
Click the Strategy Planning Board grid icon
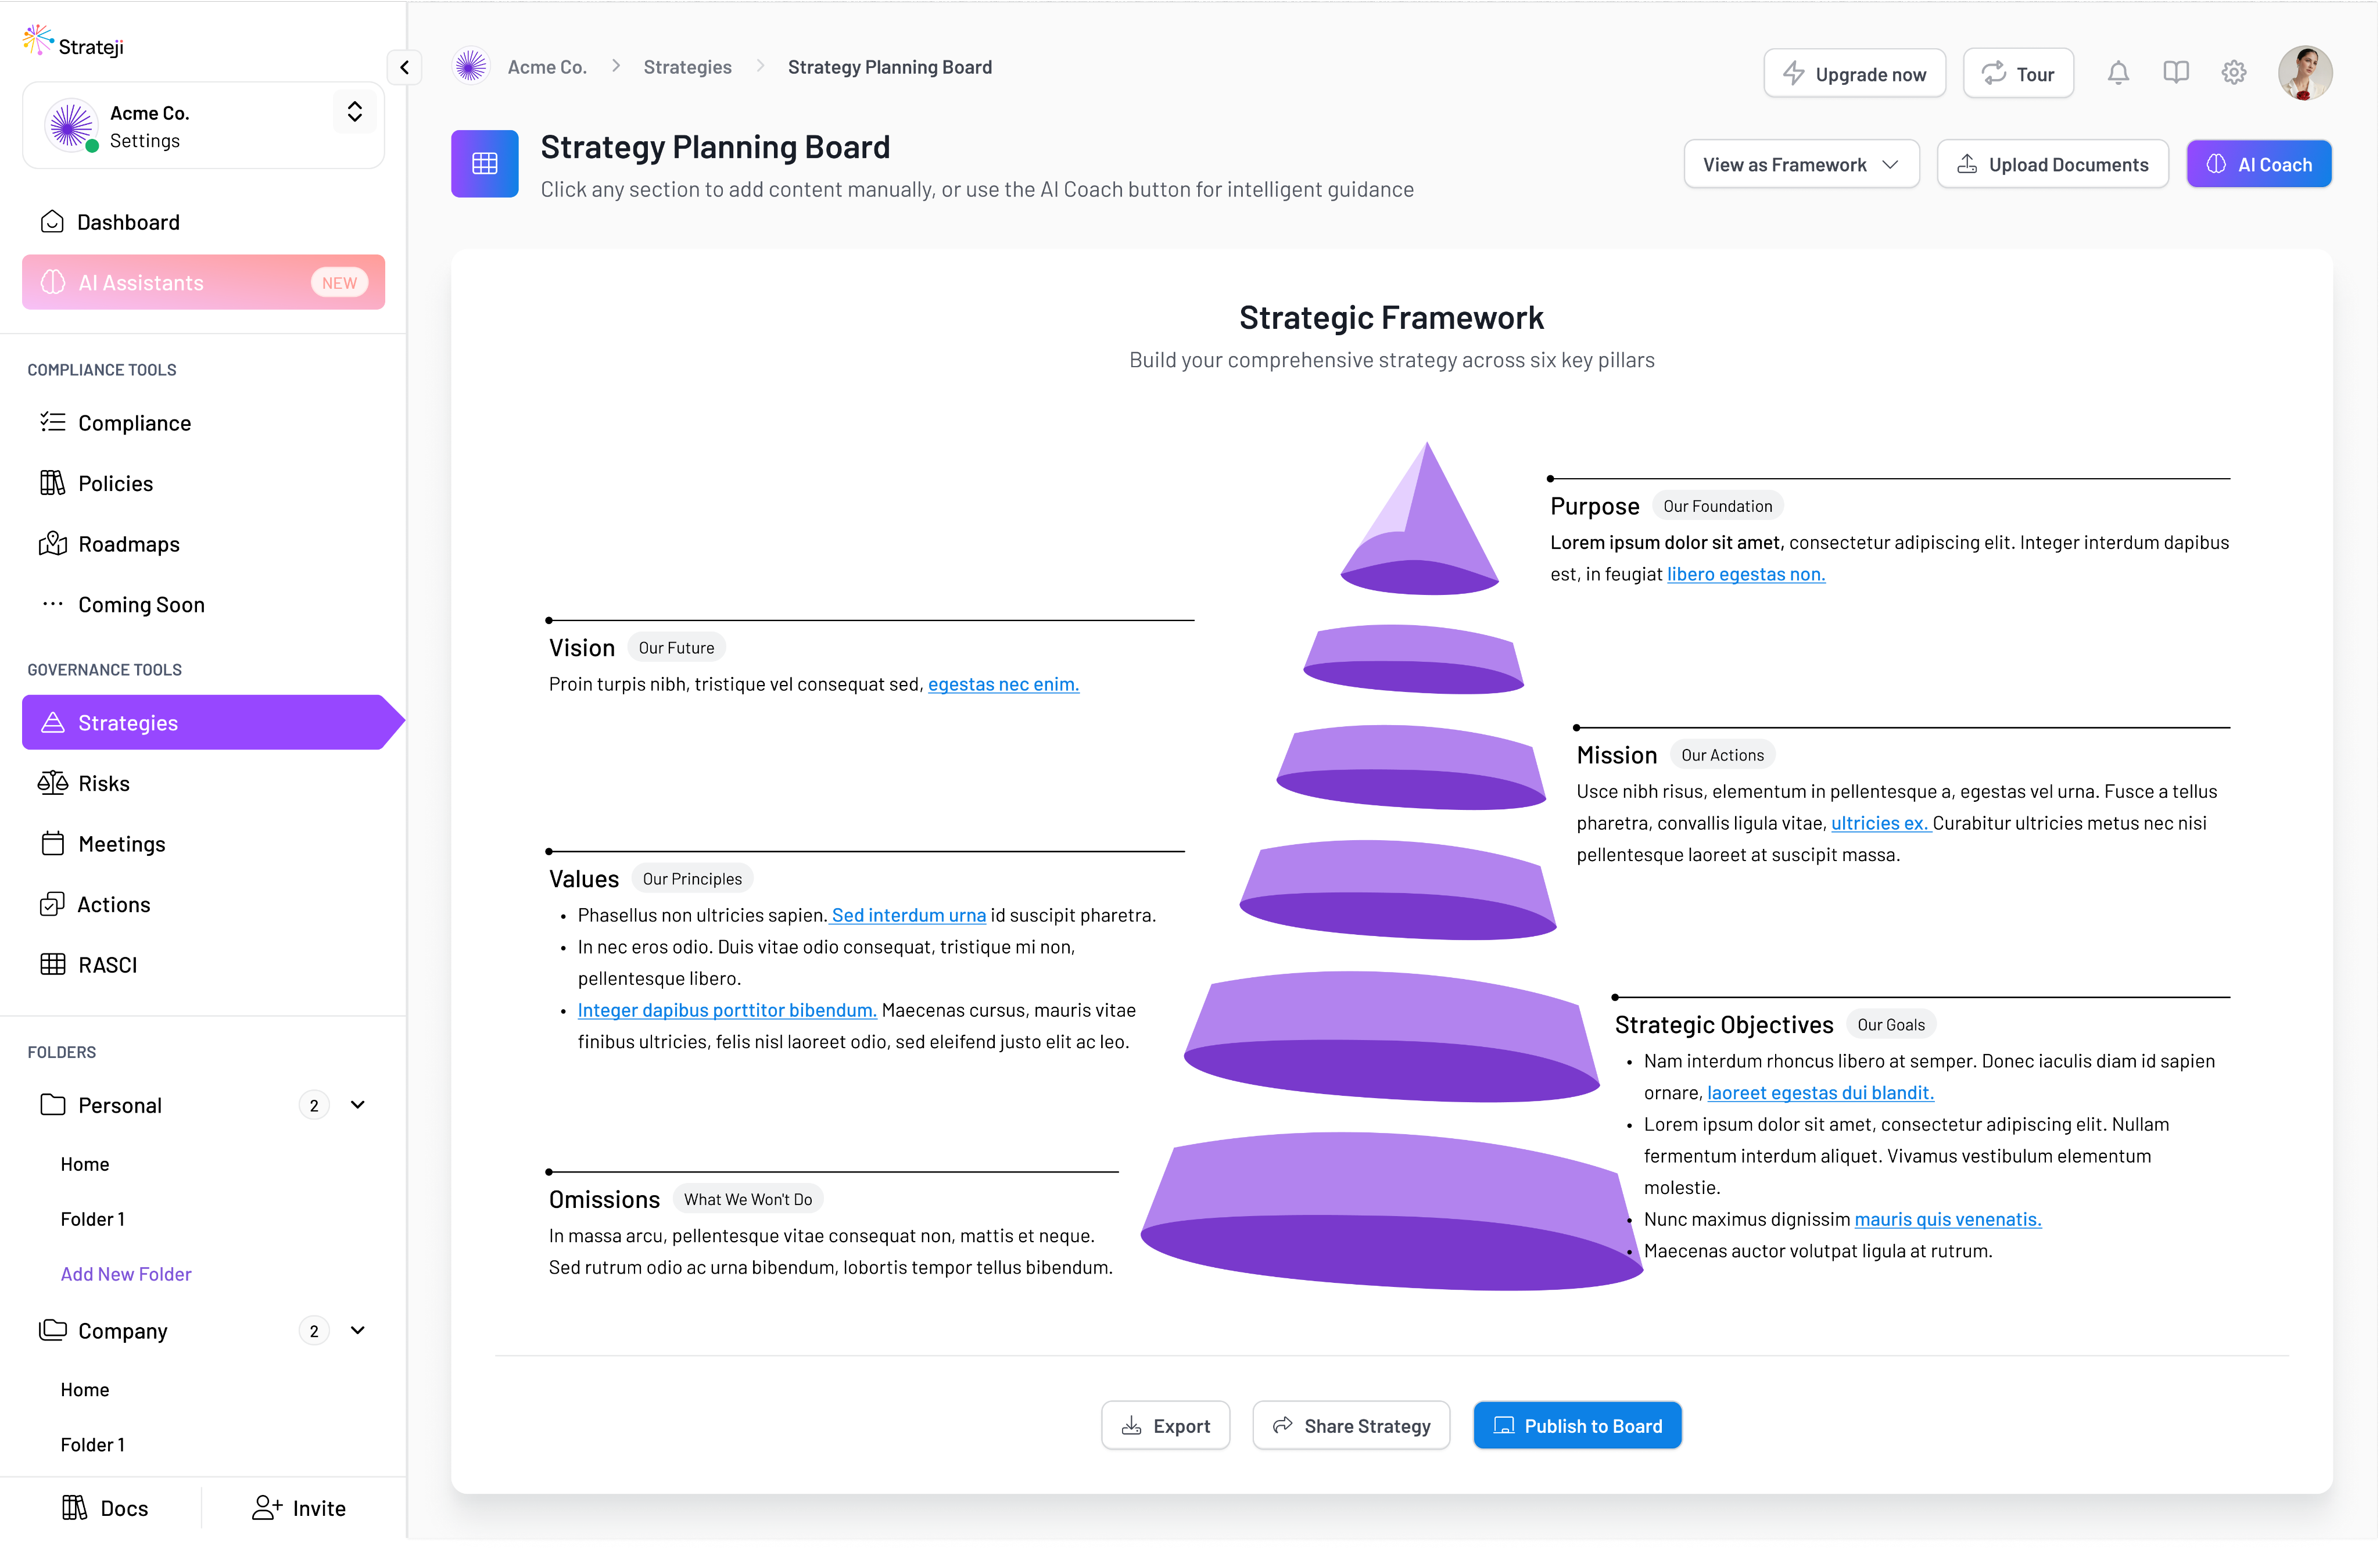[x=485, y=164]
